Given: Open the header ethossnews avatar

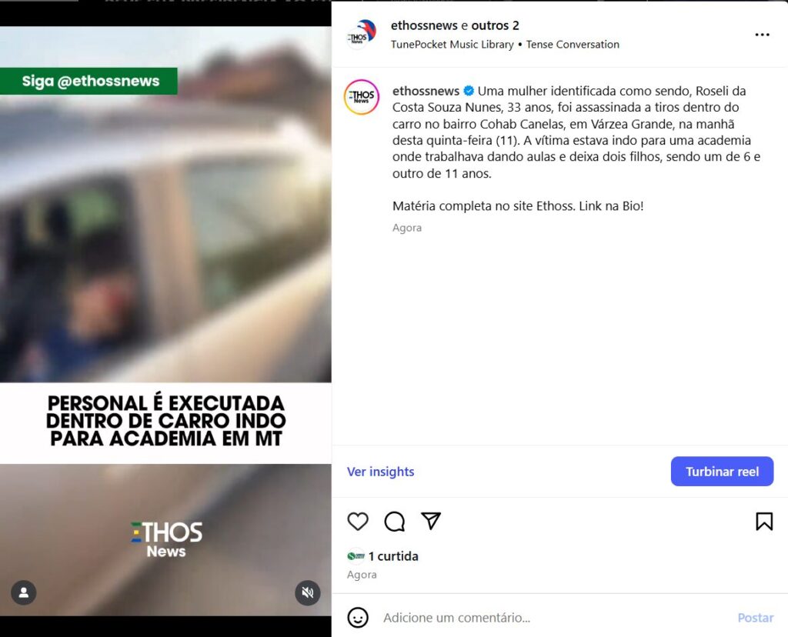Looking at the screenshot, I should (362, 34).
